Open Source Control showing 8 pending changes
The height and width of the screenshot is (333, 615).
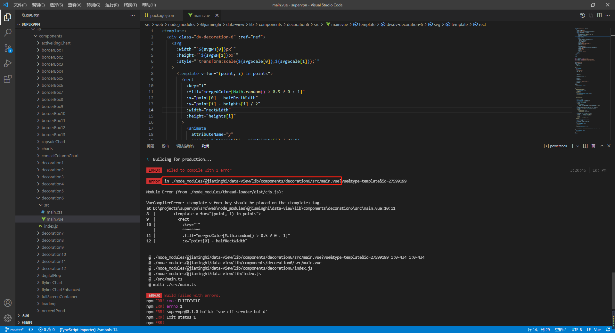pyautogui.click(x=8, y=48)
